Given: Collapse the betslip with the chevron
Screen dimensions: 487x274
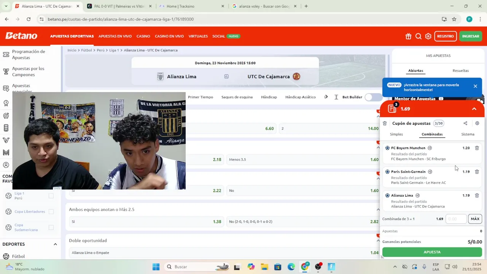Looking at the screenshot, I should [x=474, y=109].
